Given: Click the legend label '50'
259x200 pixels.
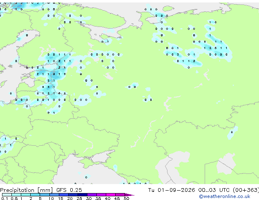Looking at the screenshot, I should tap(126, 198).
